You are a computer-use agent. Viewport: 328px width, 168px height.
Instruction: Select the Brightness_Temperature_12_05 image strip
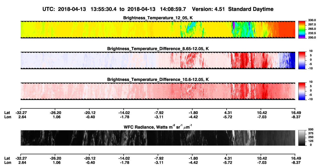pyautogui.click(x=158, y=29)
